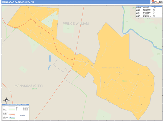
Task: Click the Secondary Streets legend label
Action: (5, 112)
